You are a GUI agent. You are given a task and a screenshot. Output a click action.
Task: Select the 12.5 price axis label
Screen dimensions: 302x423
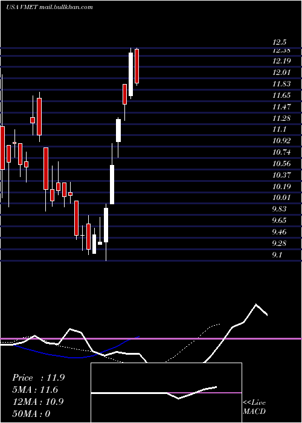tap(279, 42)
